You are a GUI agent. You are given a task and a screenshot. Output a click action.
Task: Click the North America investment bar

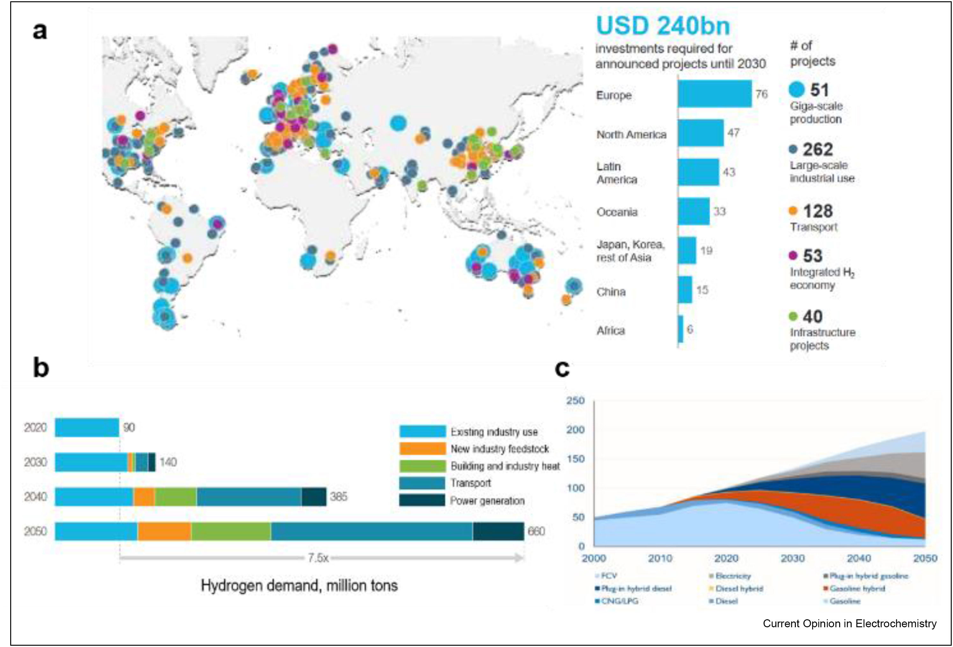tap(700, 133)
